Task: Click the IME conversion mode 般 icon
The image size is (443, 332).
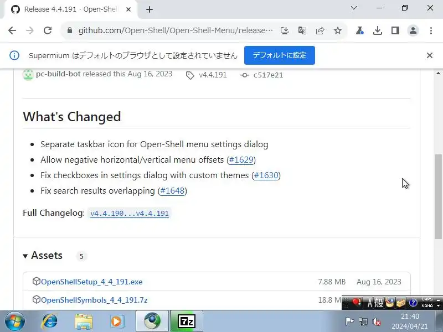Action: pos(379,303)
